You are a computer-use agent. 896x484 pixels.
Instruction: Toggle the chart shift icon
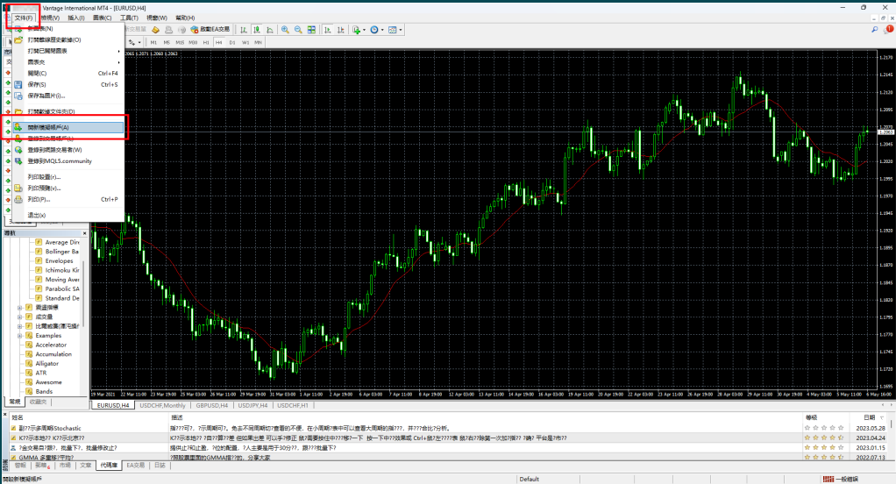click(340, 29)
